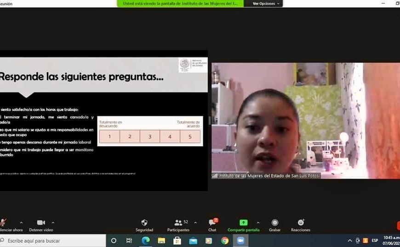This screenshot has width=400, height=247.
Task: Click the ESP language indicator in the tray
Action: coord(375,241)
